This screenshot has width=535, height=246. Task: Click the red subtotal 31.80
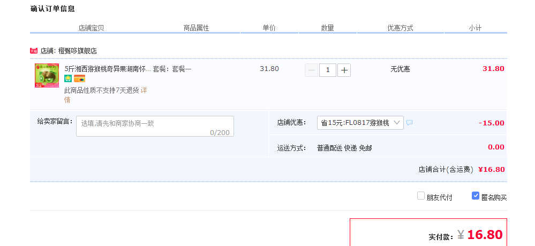(x=493, y=69)
